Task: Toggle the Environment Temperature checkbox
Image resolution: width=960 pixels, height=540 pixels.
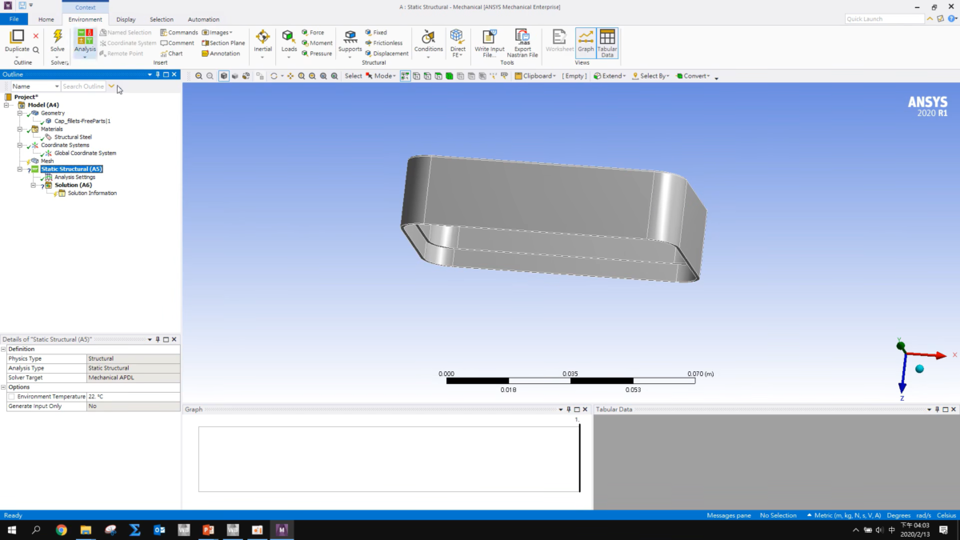Action: coord(11,397)
